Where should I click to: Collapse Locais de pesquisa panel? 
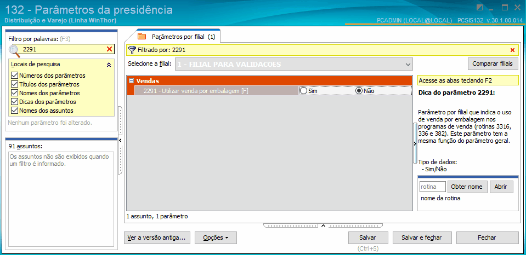pos(109,65)
